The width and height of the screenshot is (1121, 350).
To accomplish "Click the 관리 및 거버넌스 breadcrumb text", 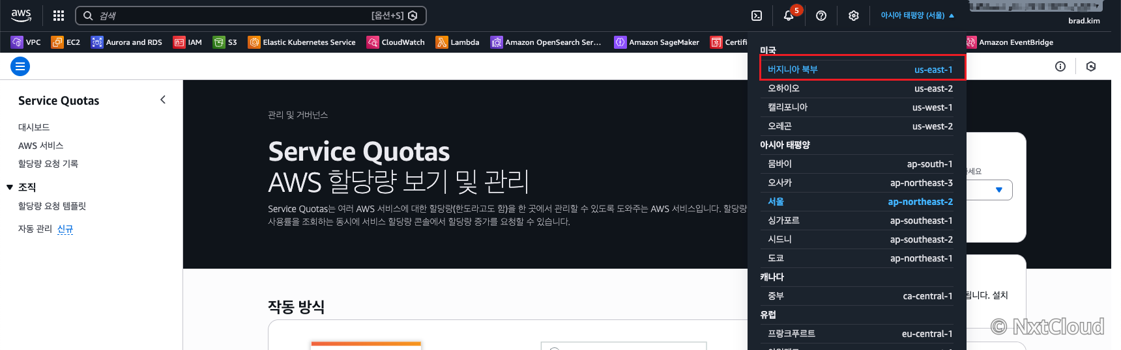I will (298, 115).
